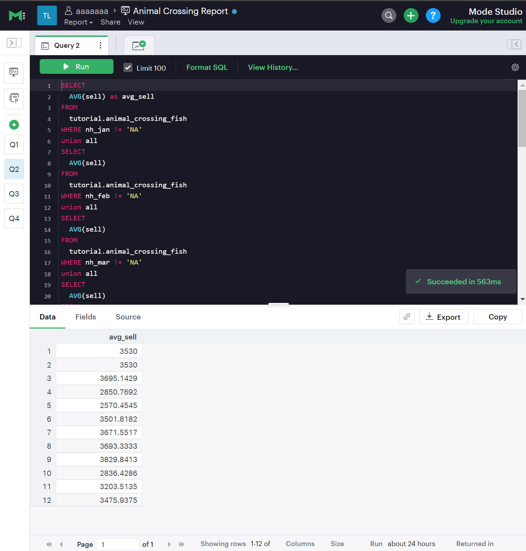Open Query 2 options three-dot menu
The image size is (526, 551).
tap(100, 45)
